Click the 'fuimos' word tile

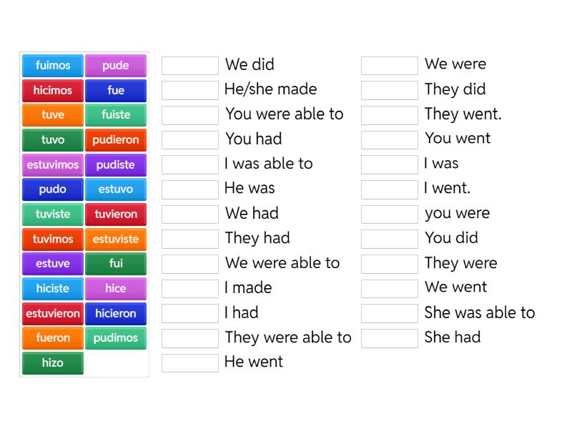(x=53, y=66)
